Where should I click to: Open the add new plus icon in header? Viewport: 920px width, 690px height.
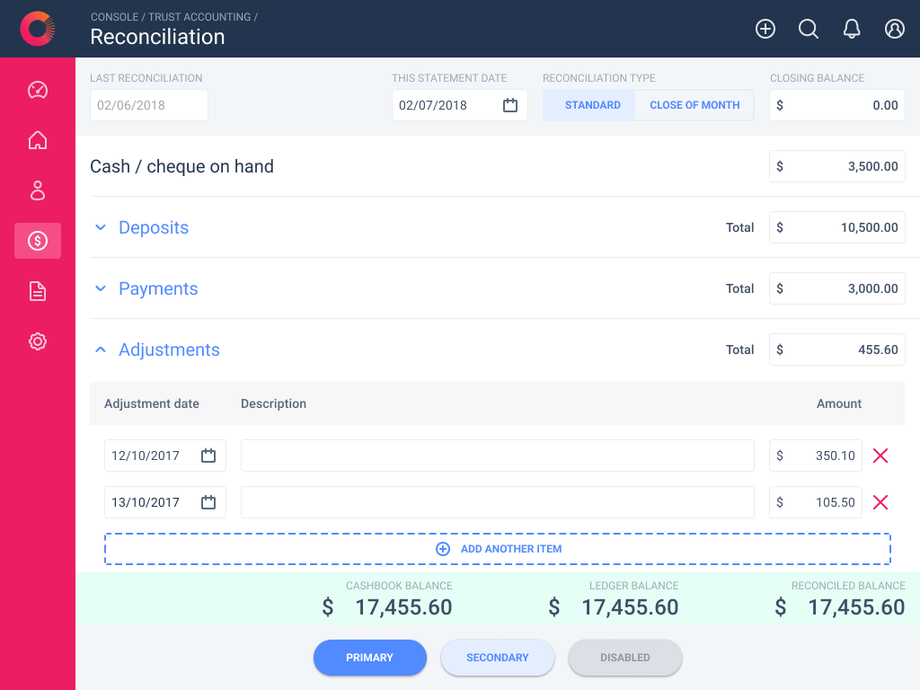[765, 29]
